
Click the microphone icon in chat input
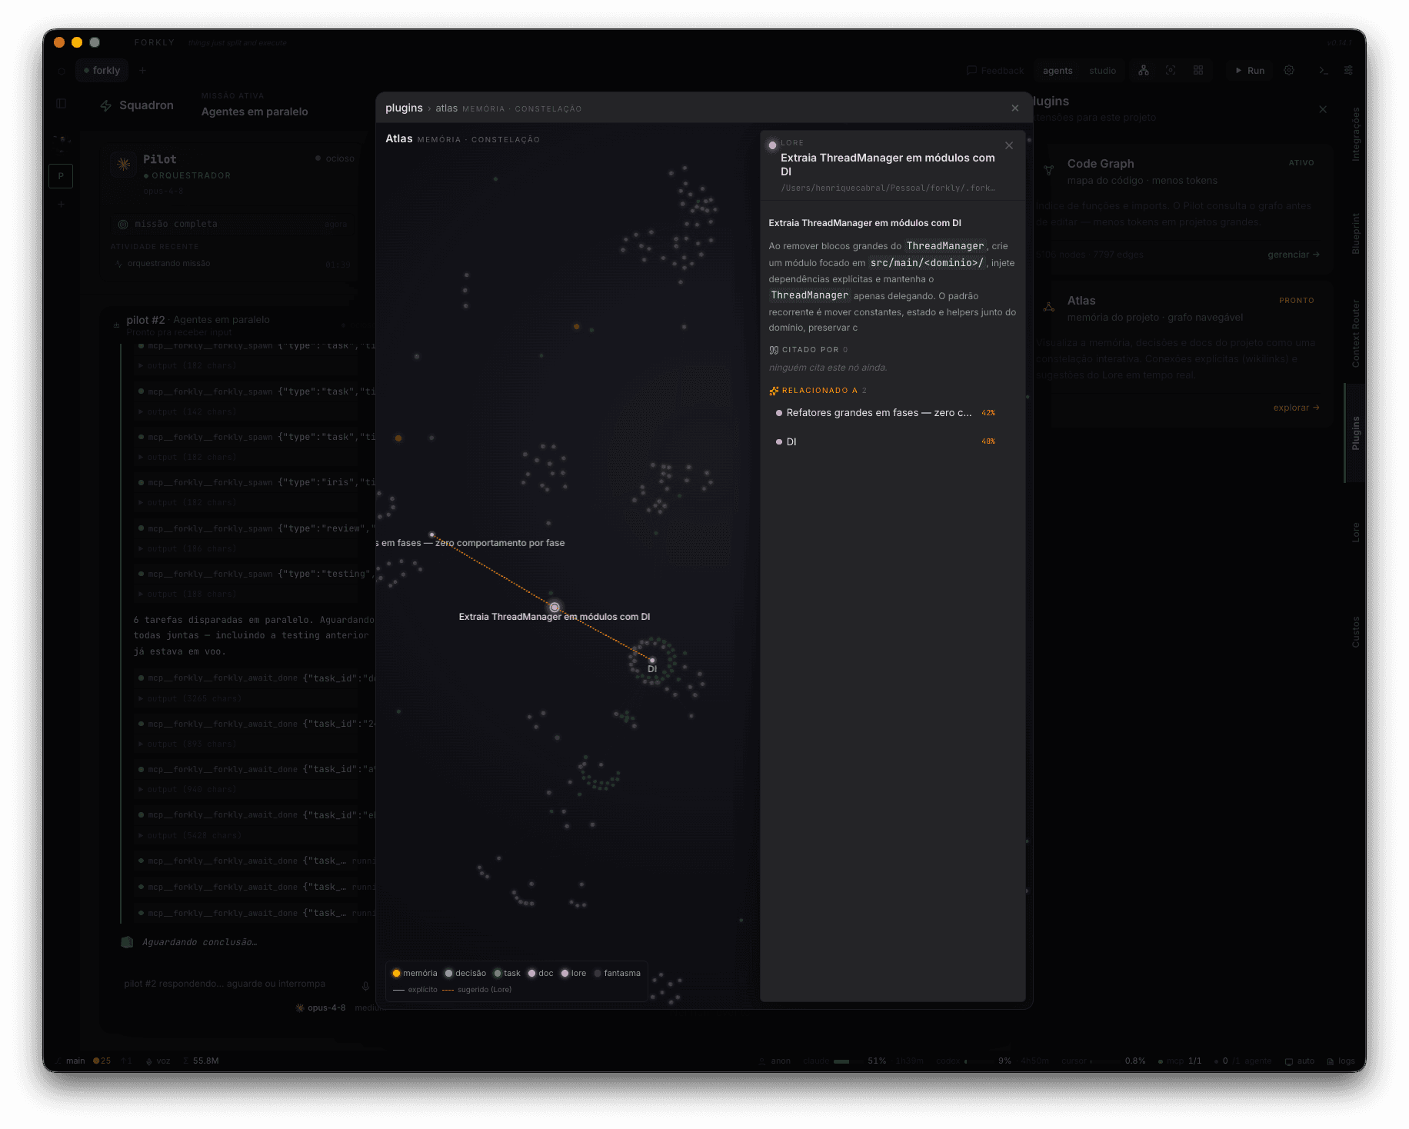(x=365, y=985)
